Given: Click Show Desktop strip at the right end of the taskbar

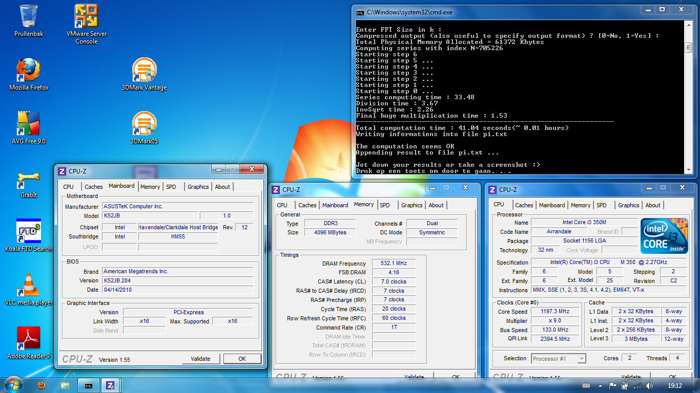Looking at the screenshot, I should pos(696,385).
